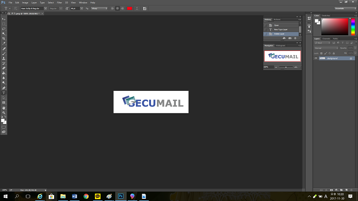
Task: Select the Blur tool
Action: (x=4, y=78)
